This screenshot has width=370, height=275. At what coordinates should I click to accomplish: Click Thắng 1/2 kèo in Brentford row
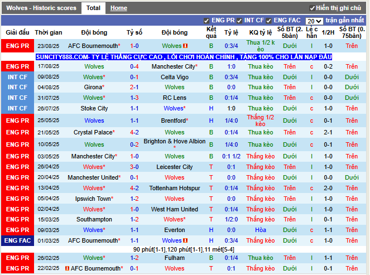pos(261,120)
